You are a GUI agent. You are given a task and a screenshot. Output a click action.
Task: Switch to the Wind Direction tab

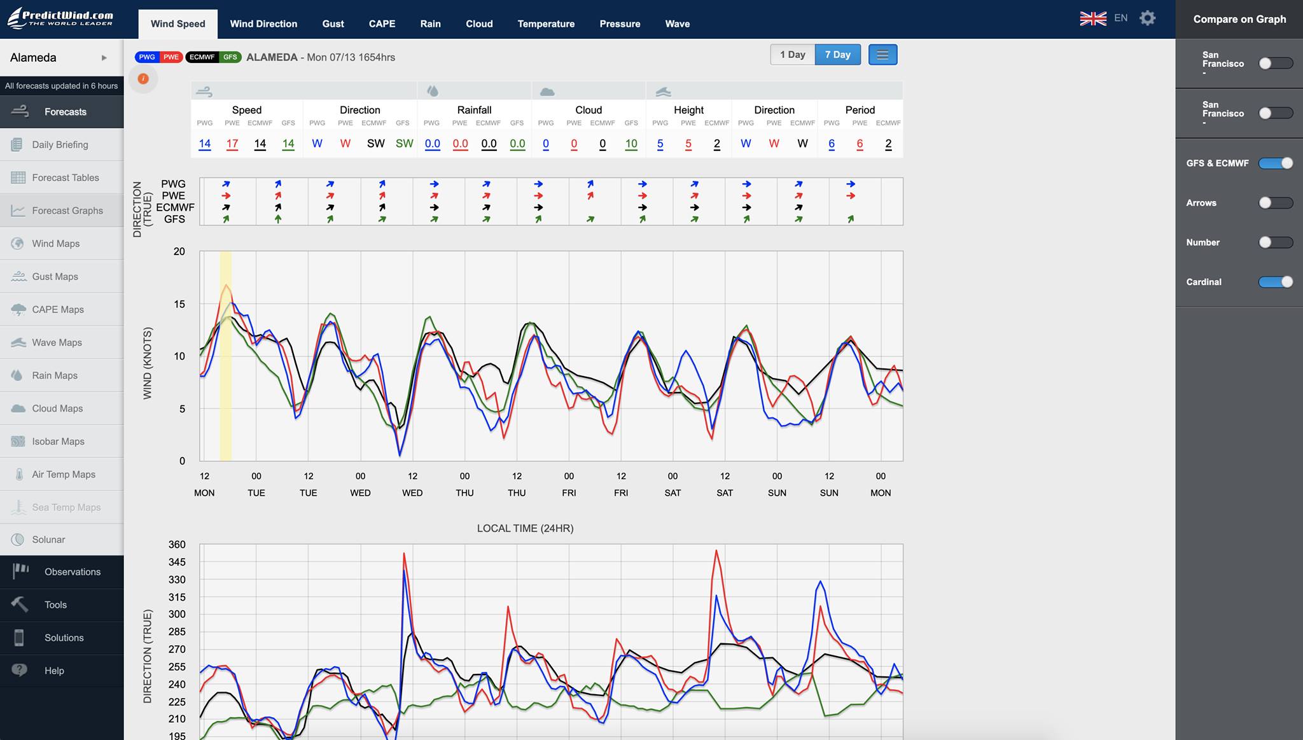(x=263, y=24)
